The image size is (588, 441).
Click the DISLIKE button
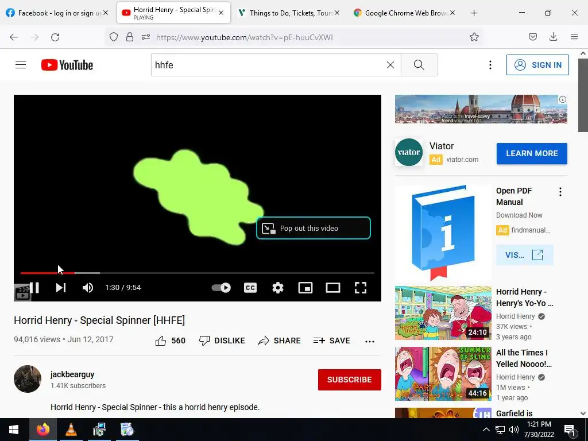point(222,341)
